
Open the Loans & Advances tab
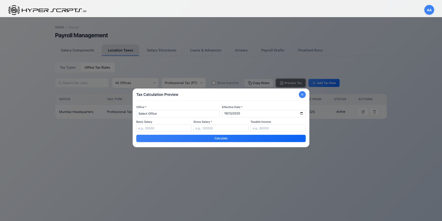(x=206, y=50)
